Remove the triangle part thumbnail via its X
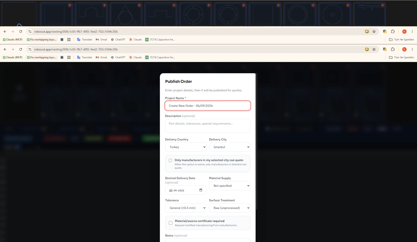Screen dimensions: 417x242 pyautogui.click(x=139, y=5)
